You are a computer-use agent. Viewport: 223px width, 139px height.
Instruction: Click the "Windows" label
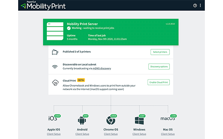pos(139,129)
